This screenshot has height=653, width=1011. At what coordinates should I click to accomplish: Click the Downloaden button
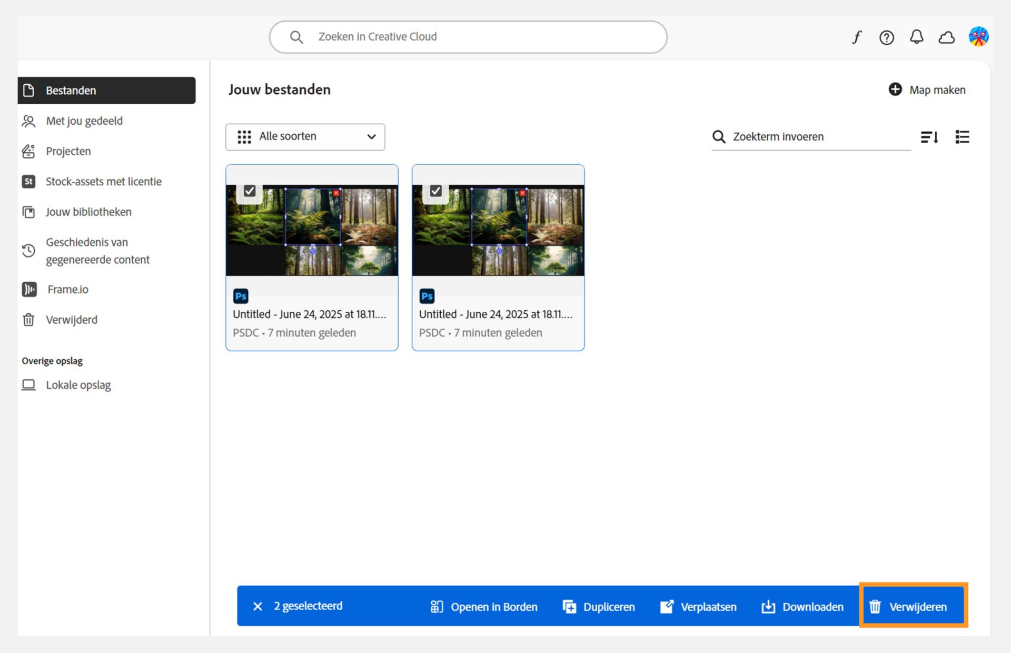(802, 607)
